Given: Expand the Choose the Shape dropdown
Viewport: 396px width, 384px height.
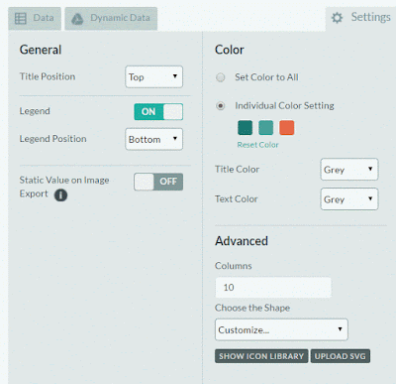Looking at the screenshot, I should click(x=281, y=329).
